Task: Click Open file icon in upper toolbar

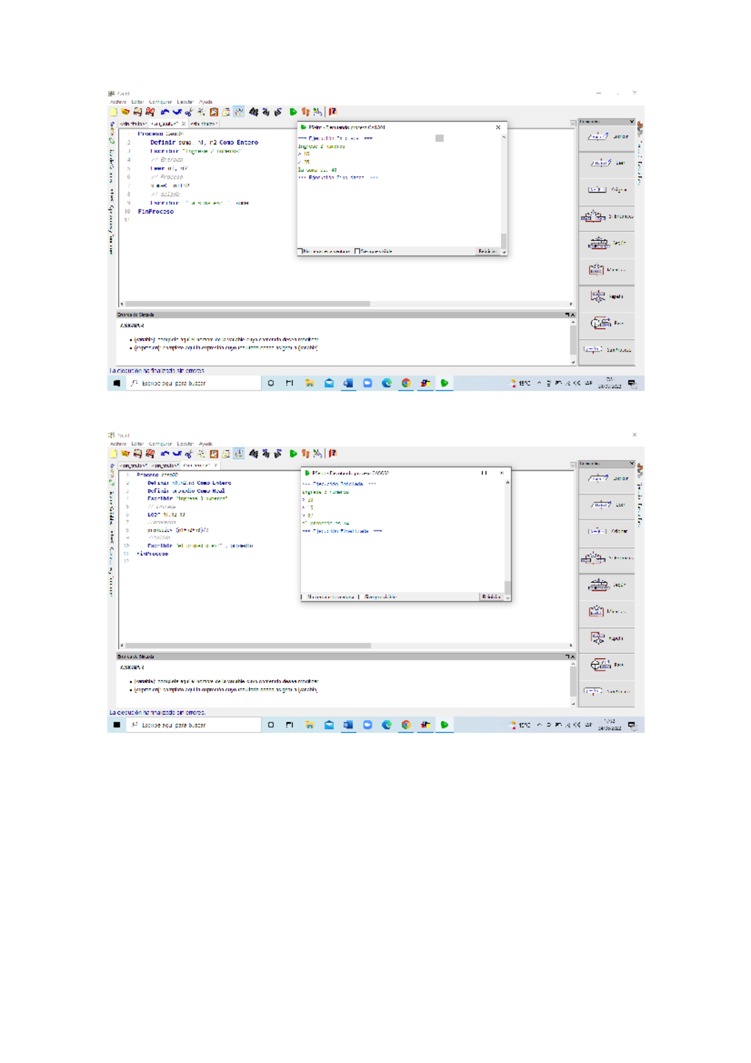Action: tap(125, 112)
